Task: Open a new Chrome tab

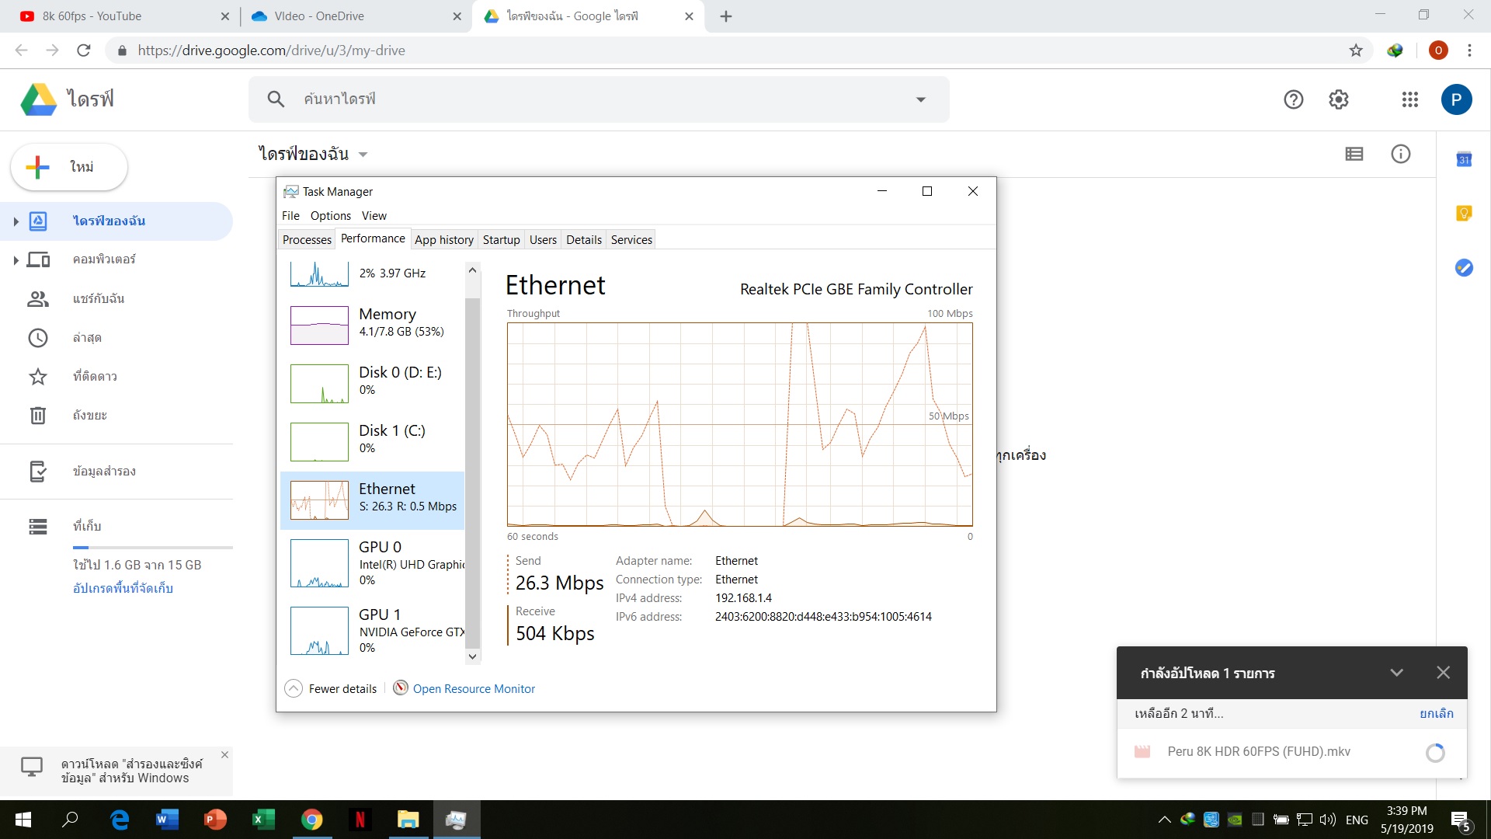Action: pos(726,16)
